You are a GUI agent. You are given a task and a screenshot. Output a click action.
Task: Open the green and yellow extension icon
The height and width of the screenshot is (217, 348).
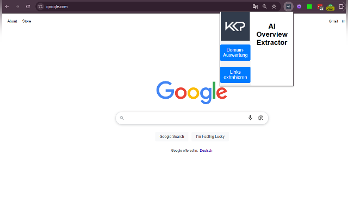[x=331, y=7]
